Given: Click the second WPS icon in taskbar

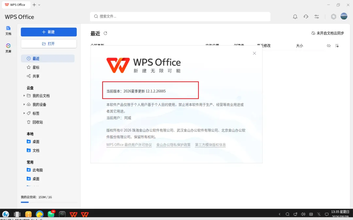Looking at the screenshot, I should tap(85, 214).
